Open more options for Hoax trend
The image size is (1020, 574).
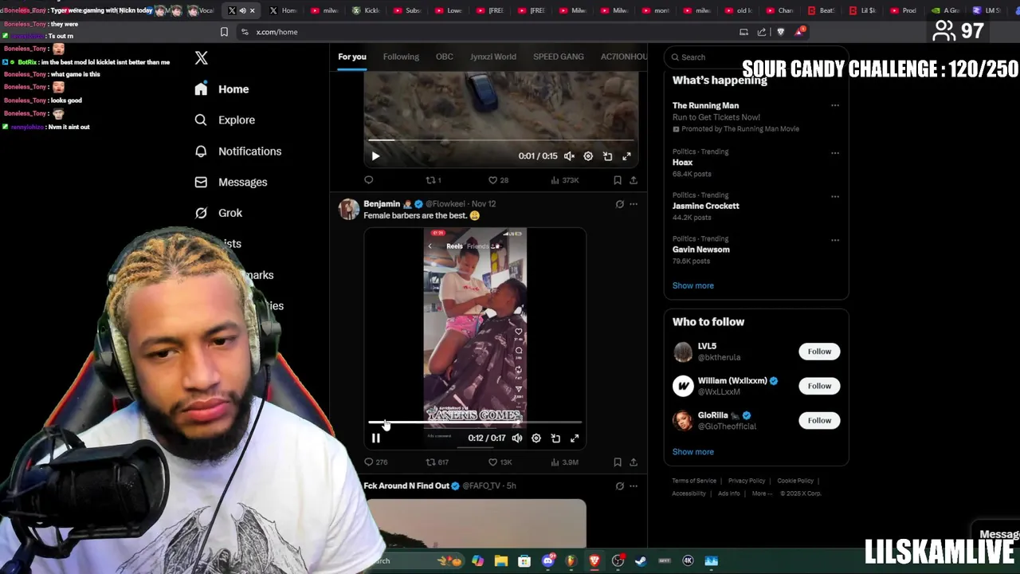pyautogui.click(x=835, y=152)
